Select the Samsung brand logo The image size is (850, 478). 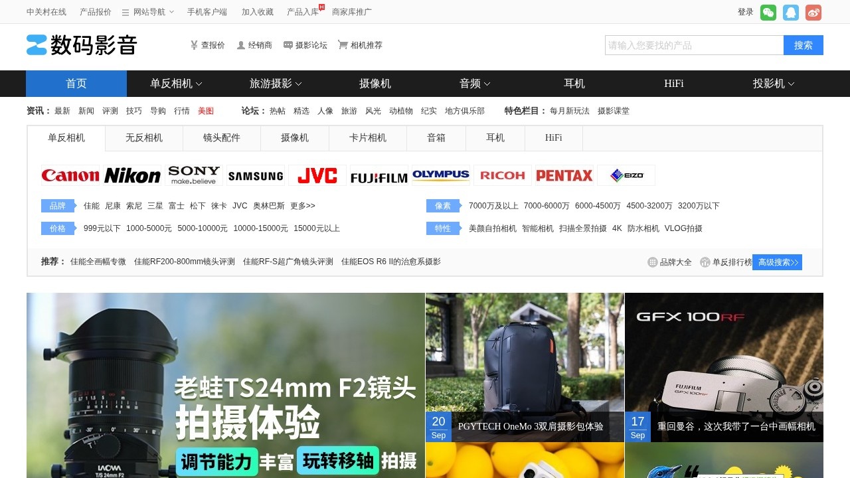click(256, 175)
